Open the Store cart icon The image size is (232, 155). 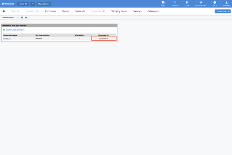click(187, 4)
